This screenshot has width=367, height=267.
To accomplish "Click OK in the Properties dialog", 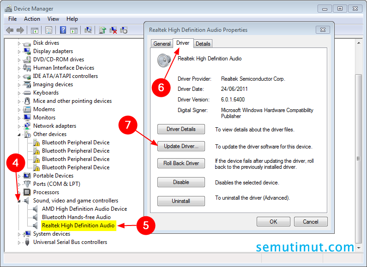I will (x=273, y=222).
